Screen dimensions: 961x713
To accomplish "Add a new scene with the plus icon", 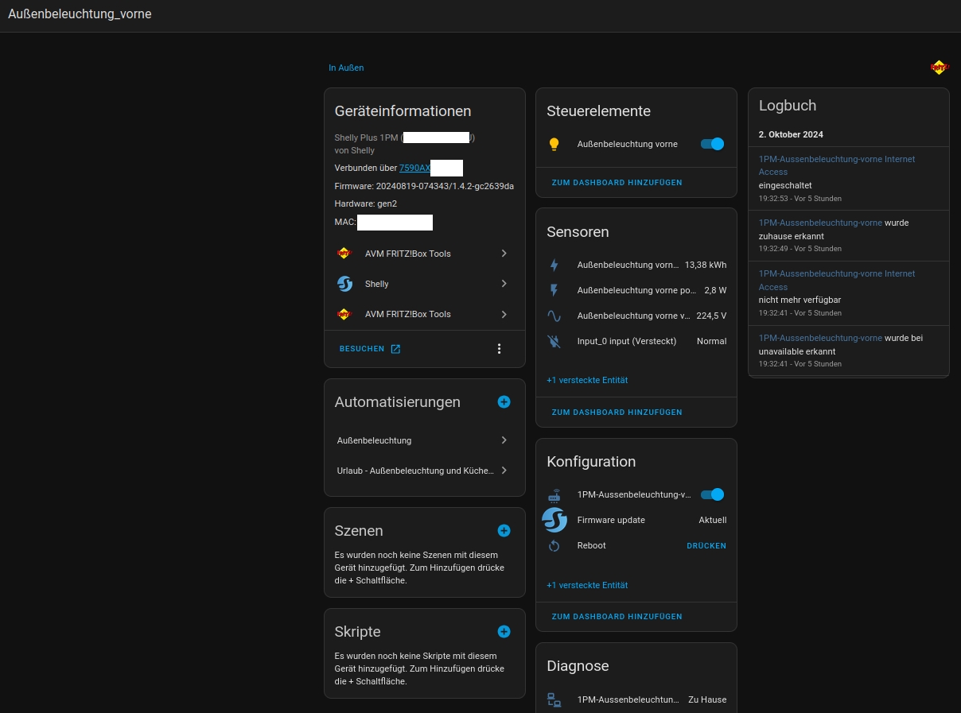I will (x=504, y=530).
